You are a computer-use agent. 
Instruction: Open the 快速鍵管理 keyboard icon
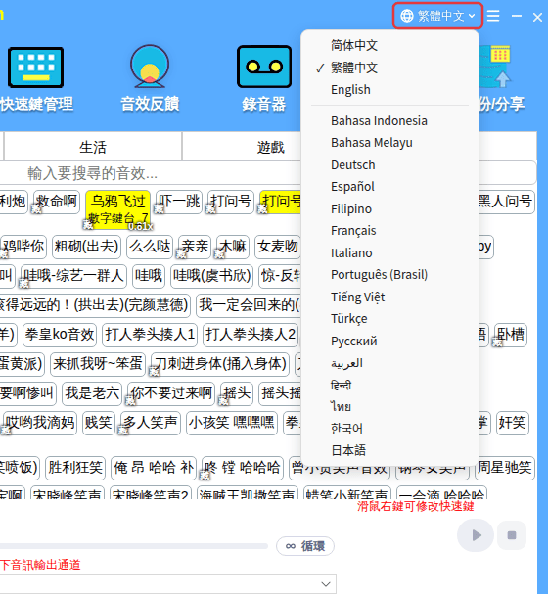(35, 68)
